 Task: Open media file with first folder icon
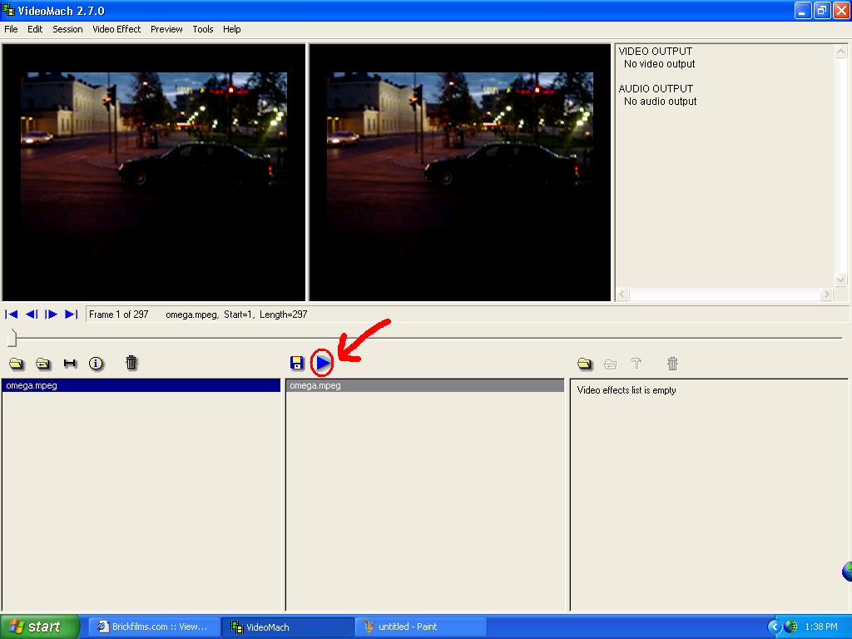tap(17, 364)
